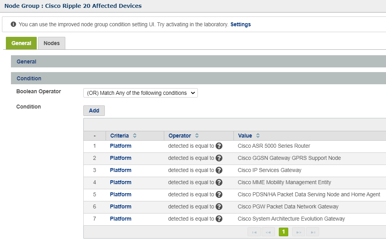
Task: Click the info icon in the notification banner
Action: tap(13, 24)
